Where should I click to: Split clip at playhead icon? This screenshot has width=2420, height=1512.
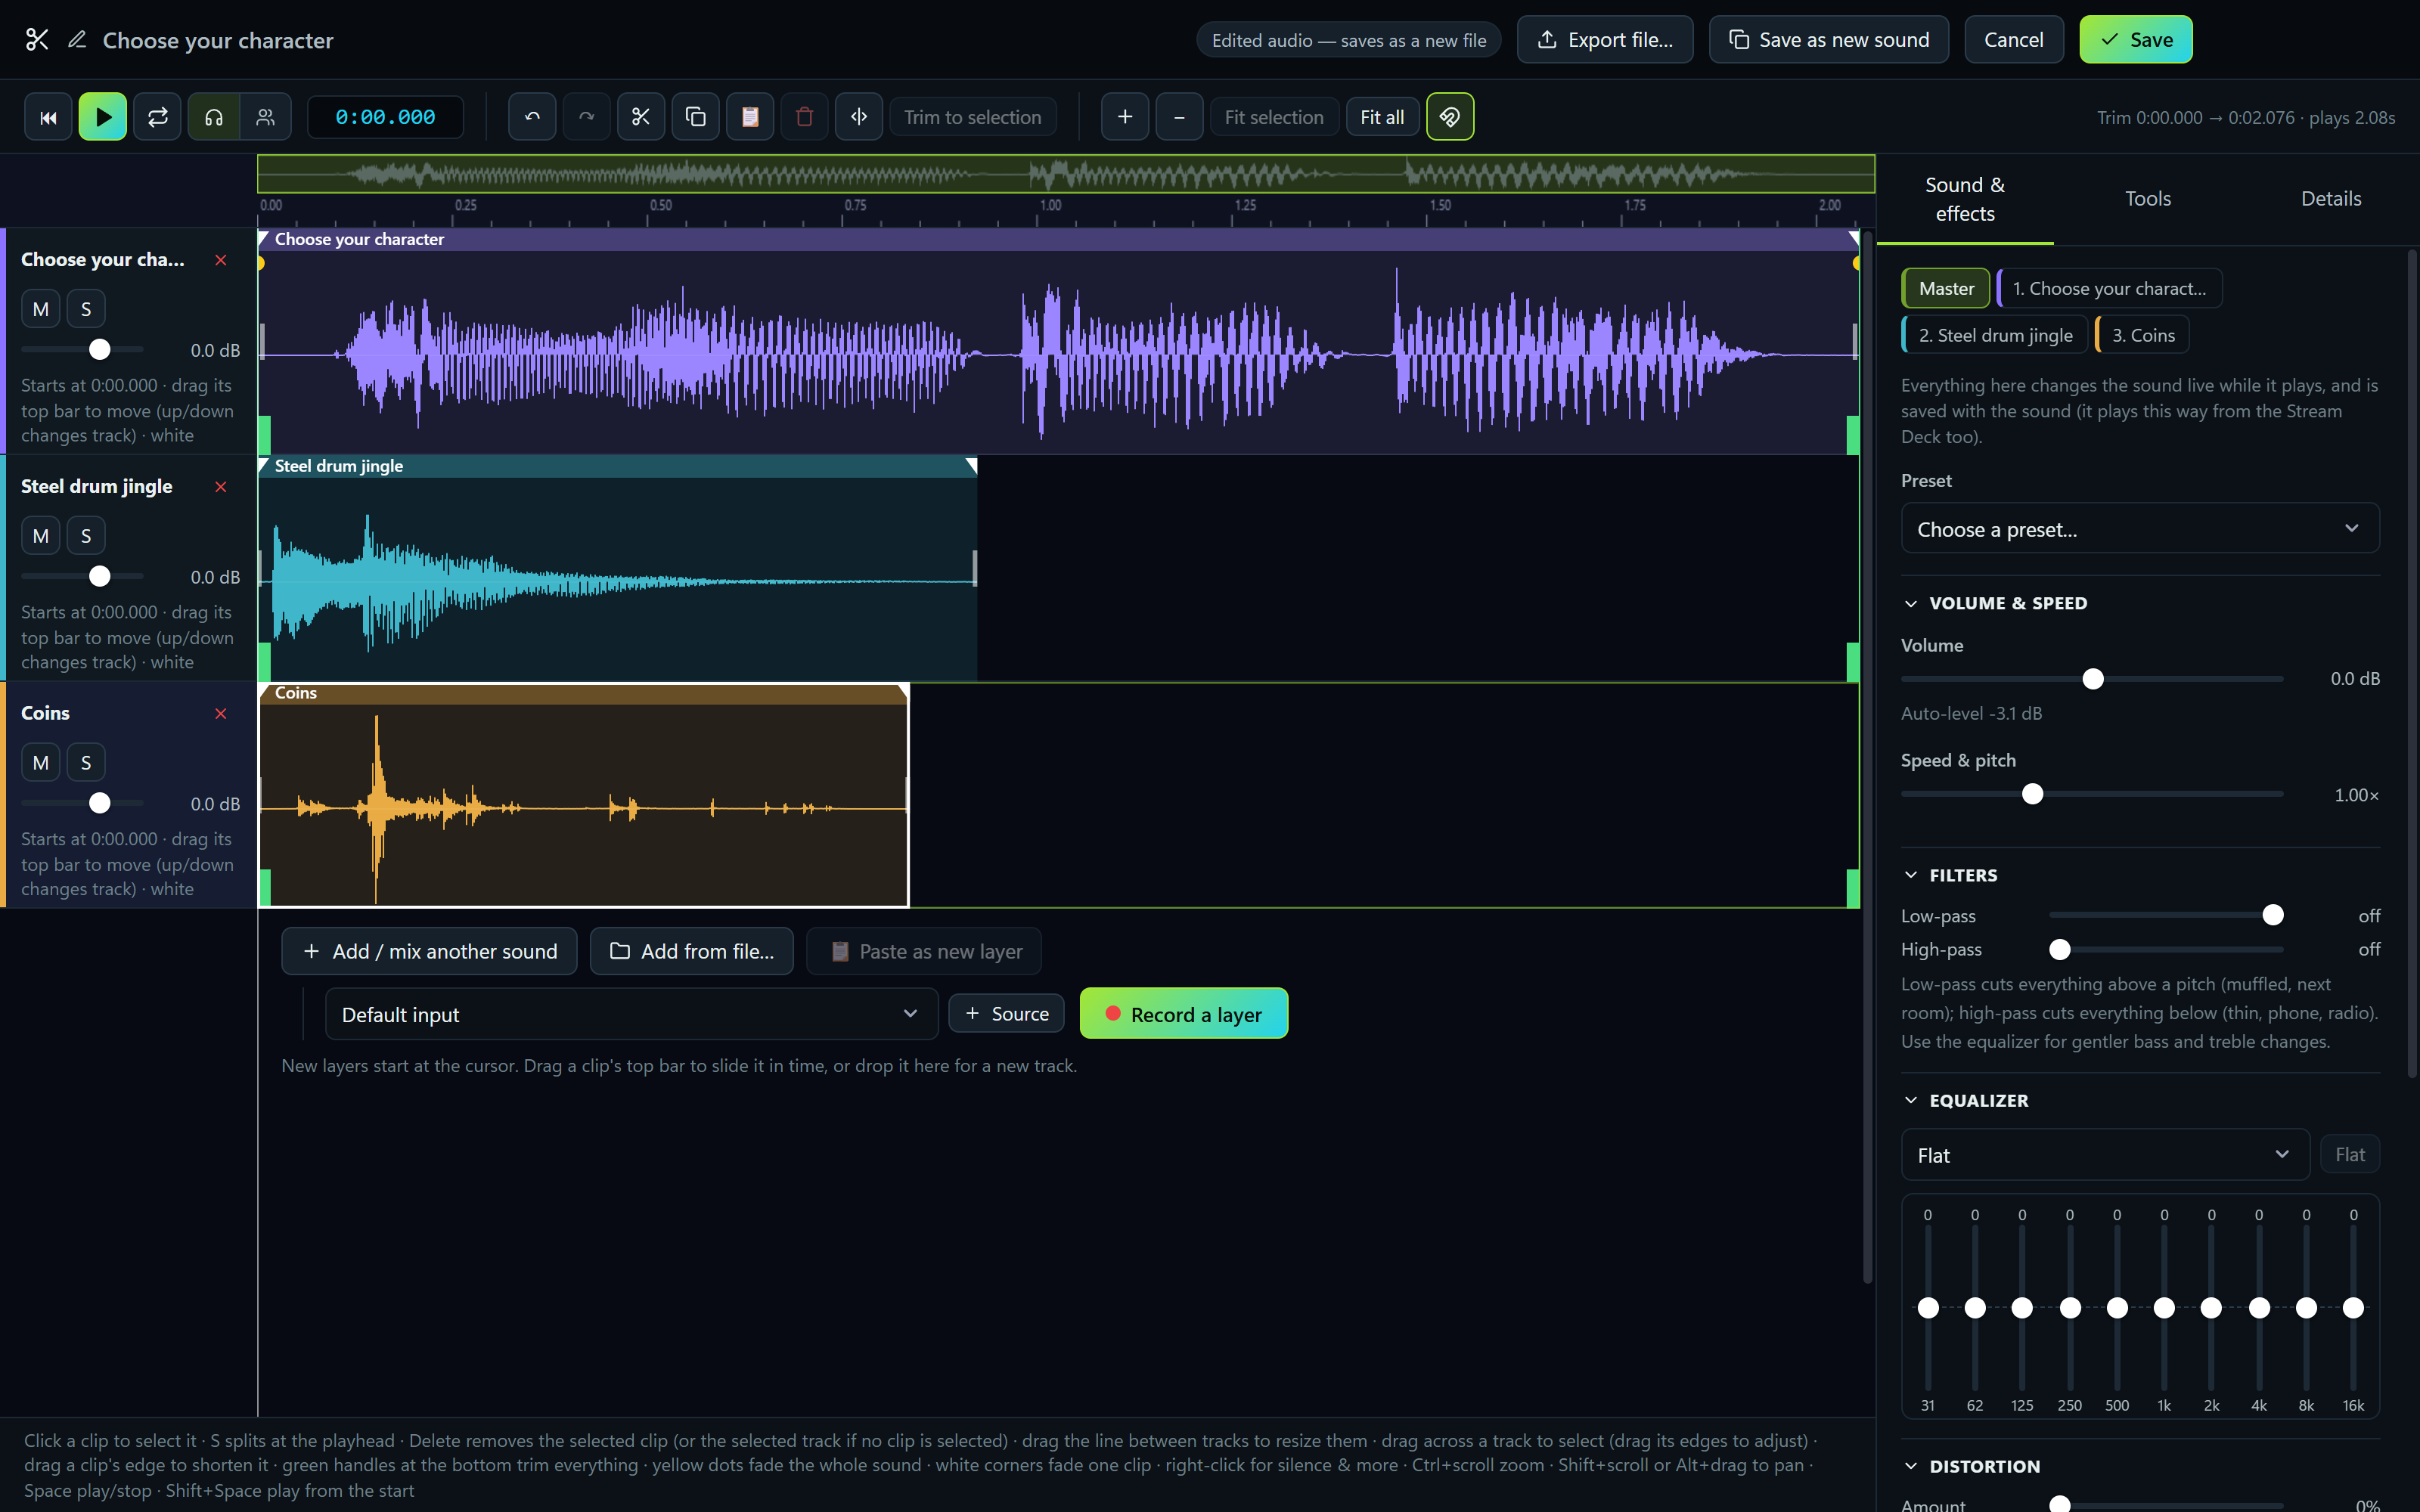pos(859,117)
